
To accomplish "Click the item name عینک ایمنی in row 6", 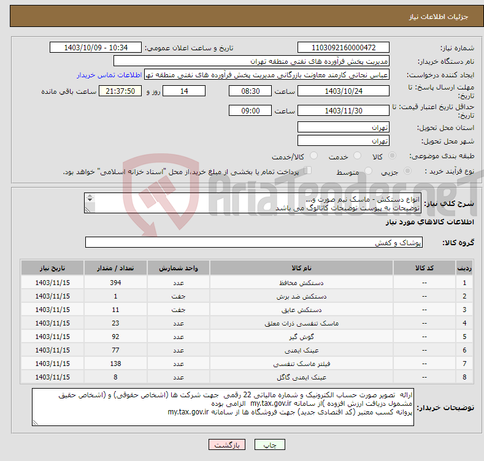I will click(x=301, y=350).
